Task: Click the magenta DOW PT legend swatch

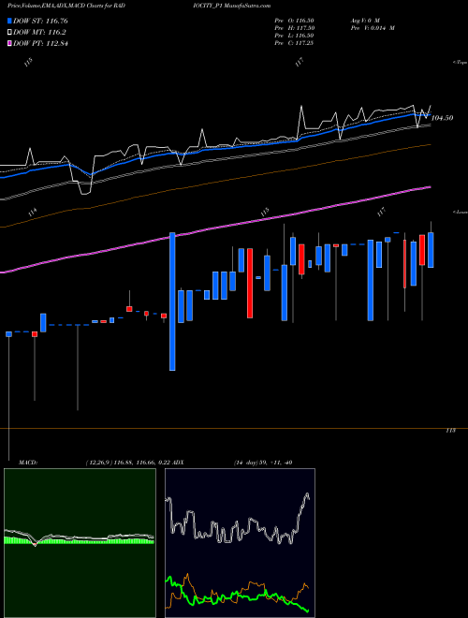Action: point(9,43)
